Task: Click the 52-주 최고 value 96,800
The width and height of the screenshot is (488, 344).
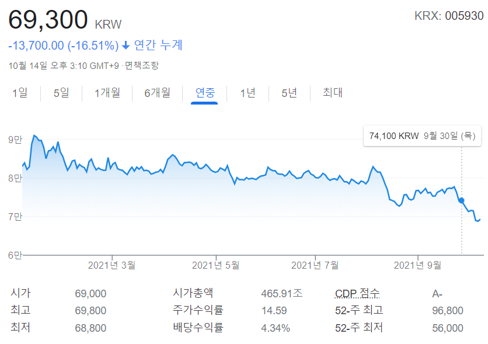Action: click(x=448, y=311)
